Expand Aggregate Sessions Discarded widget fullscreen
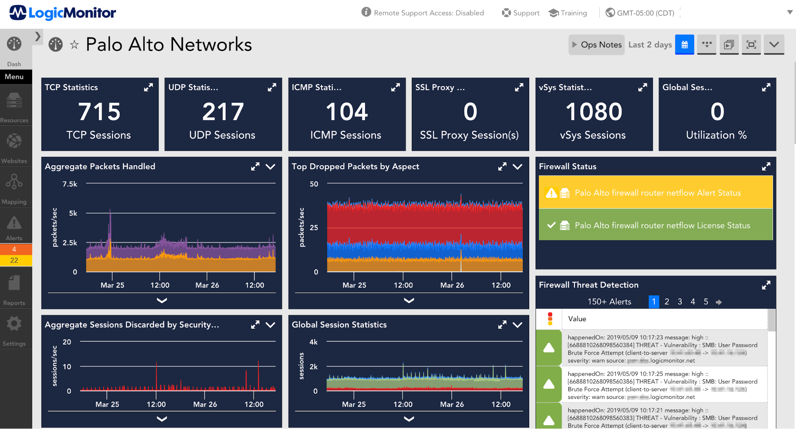This screenshot has width=796, height=429. 255,325
